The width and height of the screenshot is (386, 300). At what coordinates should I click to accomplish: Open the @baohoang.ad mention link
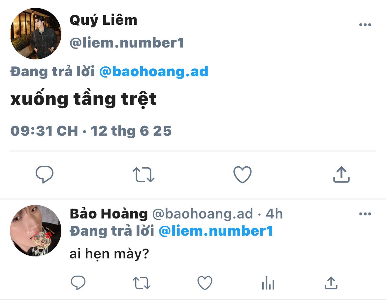tap(154, 72)
